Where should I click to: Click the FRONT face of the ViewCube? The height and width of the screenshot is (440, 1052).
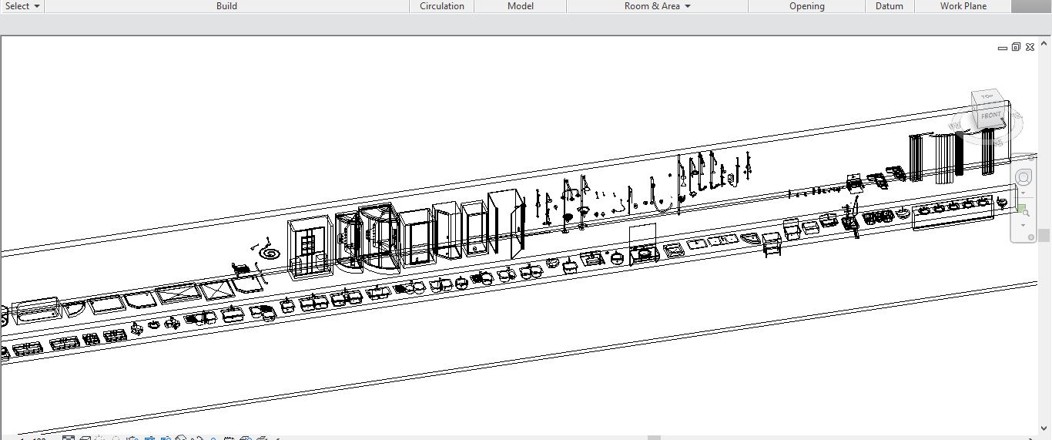990,116
